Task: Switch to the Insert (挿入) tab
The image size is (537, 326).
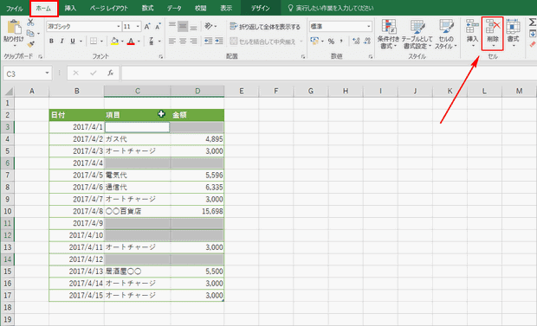Action: click(x=70, y=8)
